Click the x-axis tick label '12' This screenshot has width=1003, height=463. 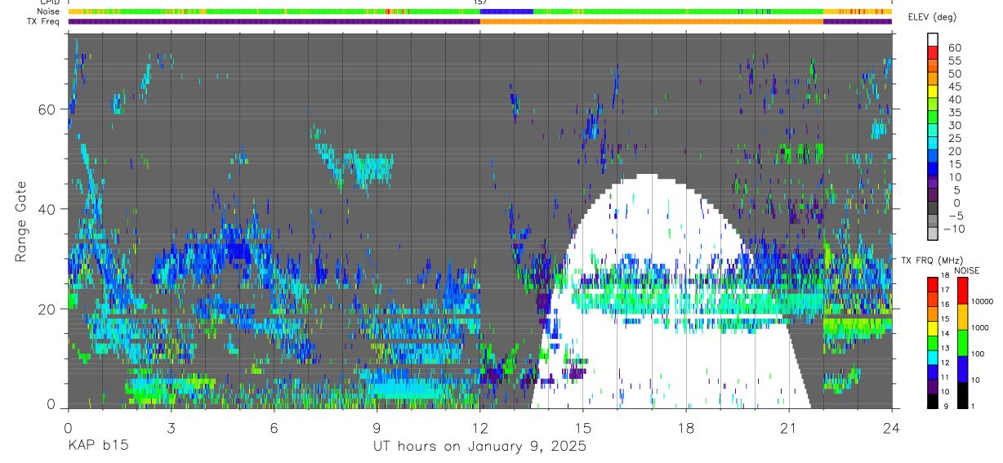click(479, 427)
